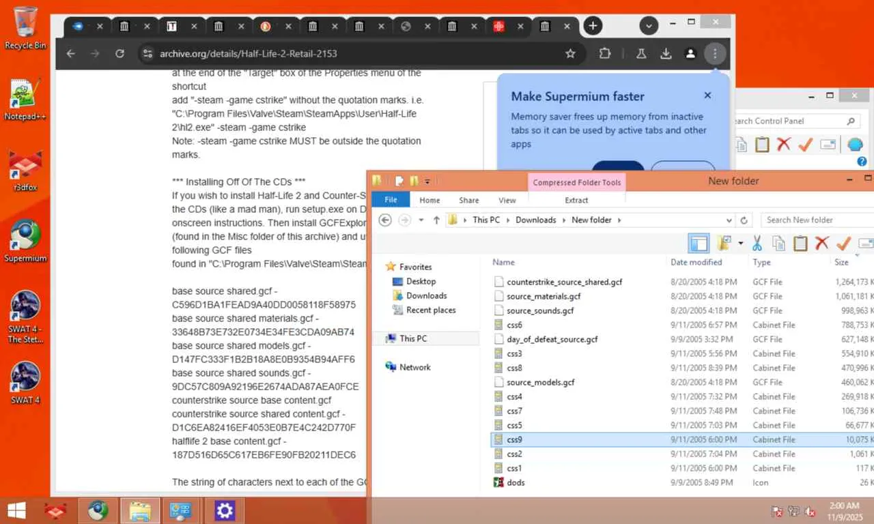Open the Supermium profile icon
Image resolution: width=874 pixels, height=524 pixels.
[x=690, y=53]
